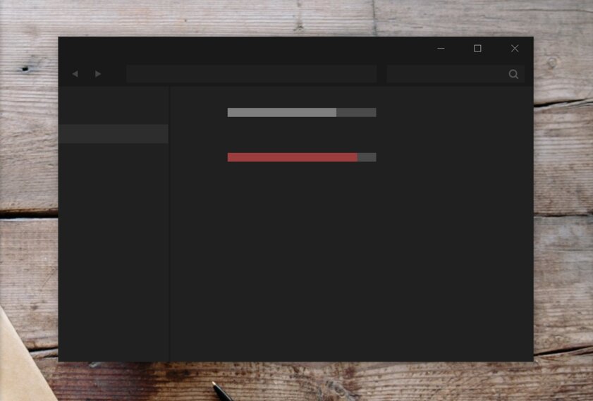Click the empty sidebar area below highlighted item

113,247
